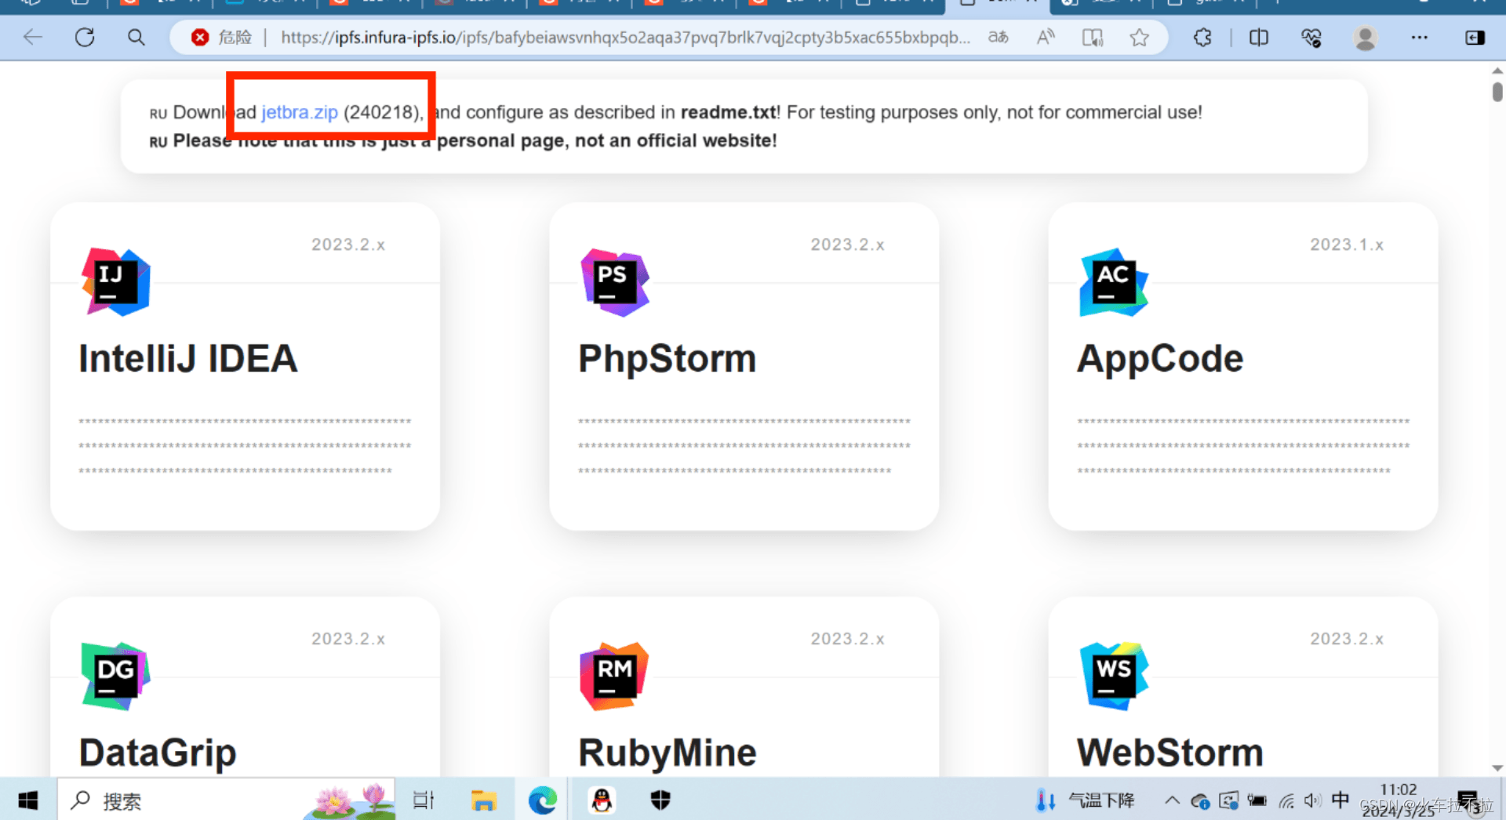This screenshot has width=1506, height=820.
Task: Start Read aloud from the address bar
Action: pos(1046,37)
